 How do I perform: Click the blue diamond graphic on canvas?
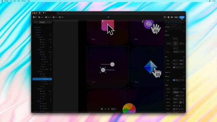(151, 67)
